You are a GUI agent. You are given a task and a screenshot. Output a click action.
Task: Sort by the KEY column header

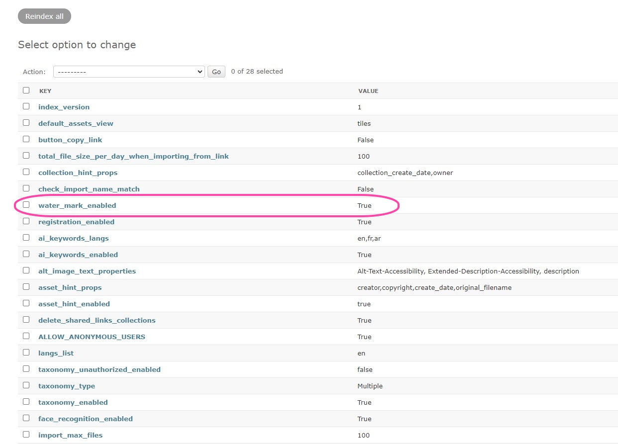coord(45,91)
